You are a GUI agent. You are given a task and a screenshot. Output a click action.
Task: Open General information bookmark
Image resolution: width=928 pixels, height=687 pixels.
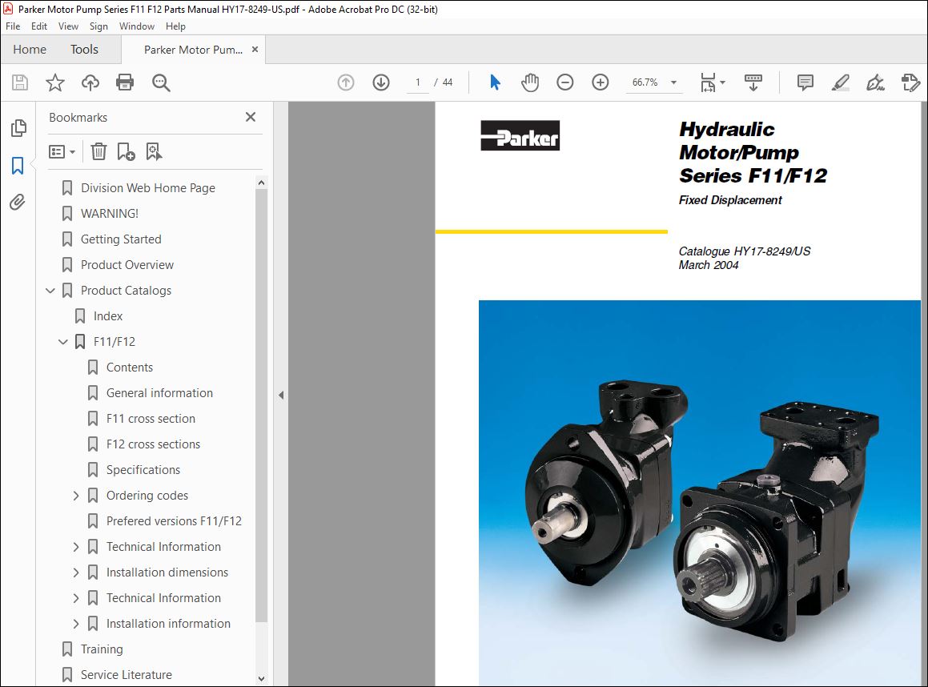coord(159,393)
